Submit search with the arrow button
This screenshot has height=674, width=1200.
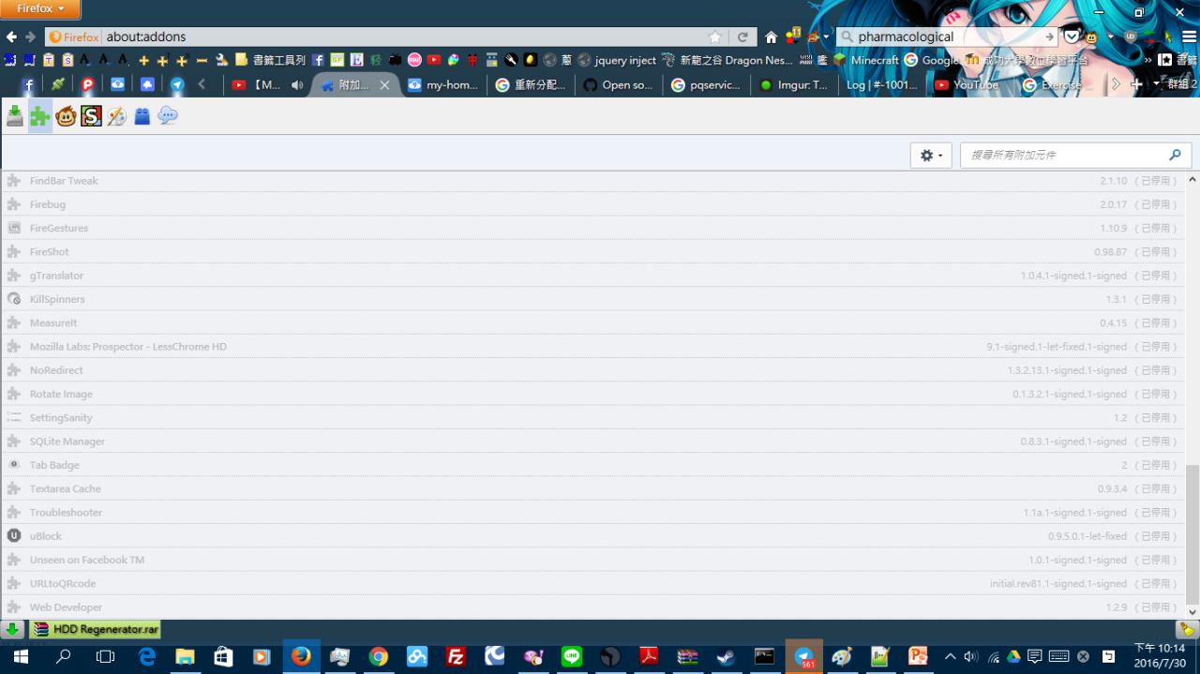[1049, 37]
